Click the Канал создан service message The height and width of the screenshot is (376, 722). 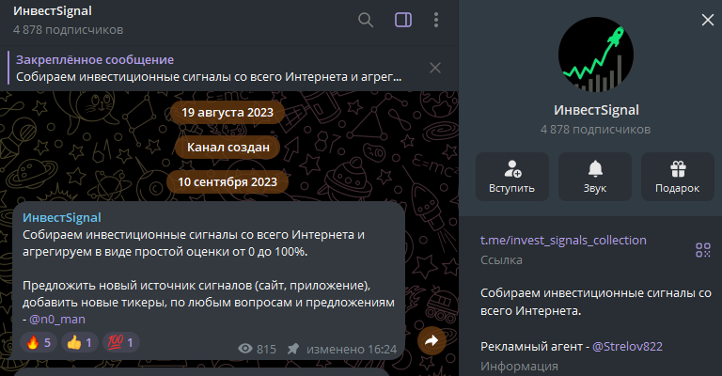[228, 148]
